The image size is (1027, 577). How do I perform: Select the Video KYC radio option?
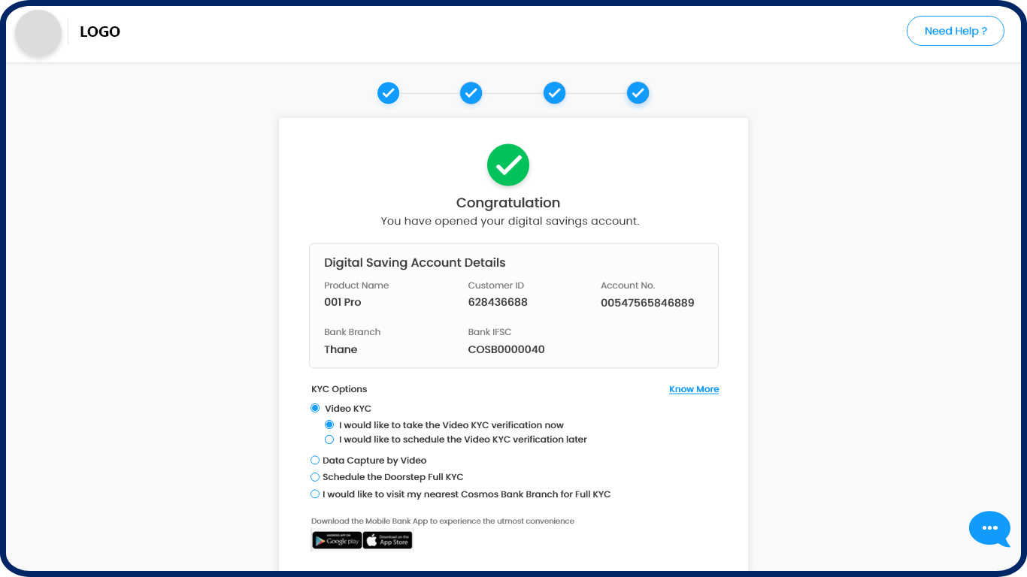(315, 409)
